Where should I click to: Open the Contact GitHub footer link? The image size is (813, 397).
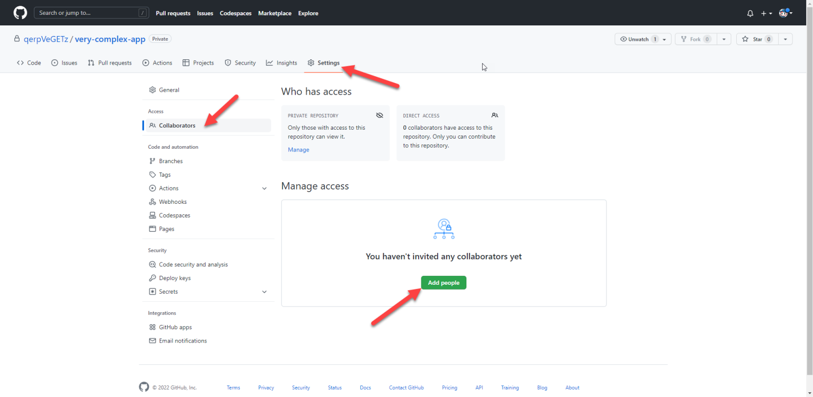406,387
